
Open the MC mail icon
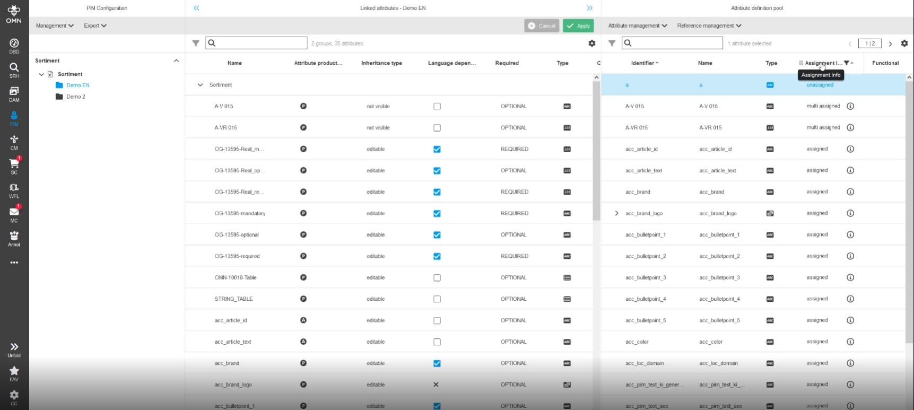(14, 214)
